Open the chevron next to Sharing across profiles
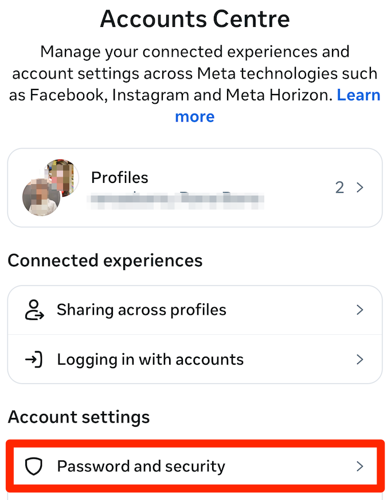 pos(360,310)
